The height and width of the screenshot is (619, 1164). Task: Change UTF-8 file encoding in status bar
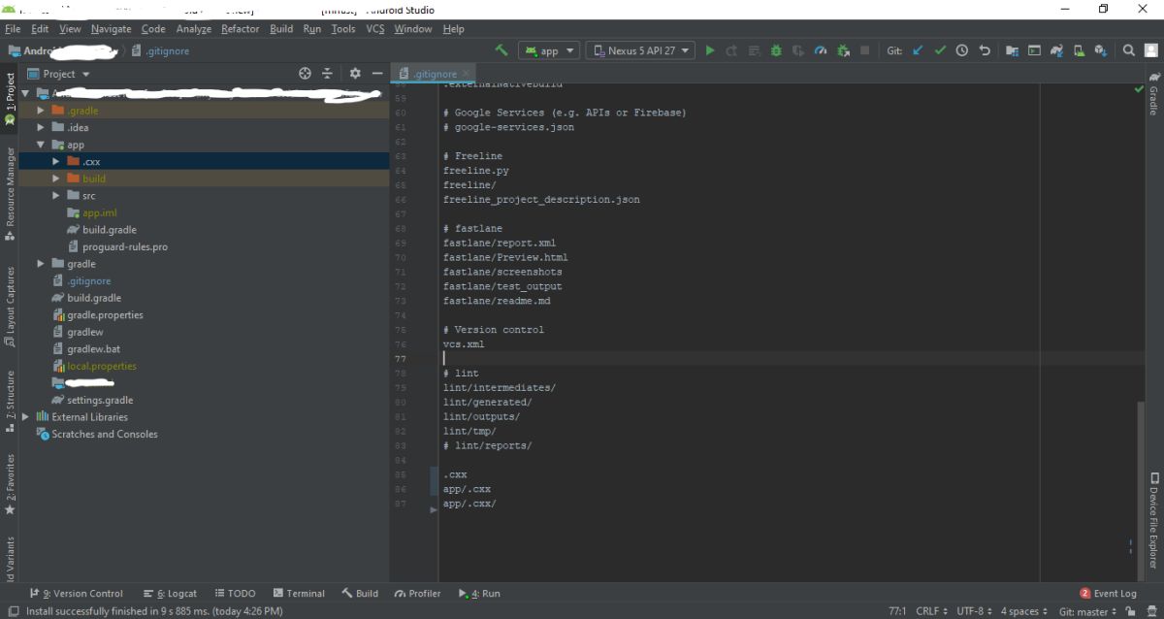tap(974, 611)
